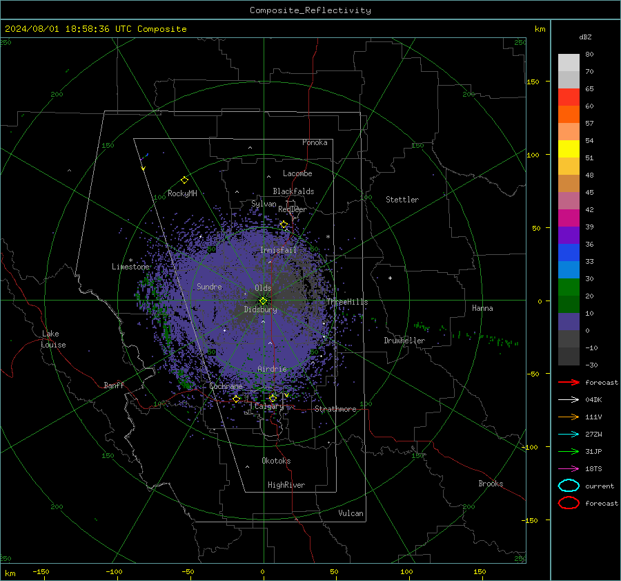
Task: Click the Sylvan label
Action: [x=264, y=204]
